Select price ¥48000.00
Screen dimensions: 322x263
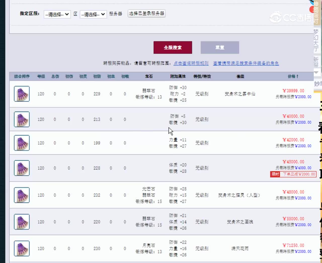293,192
